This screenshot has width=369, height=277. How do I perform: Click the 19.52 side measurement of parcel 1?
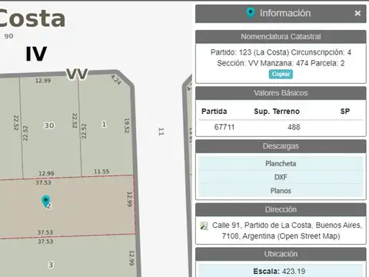tap(127, 125)
